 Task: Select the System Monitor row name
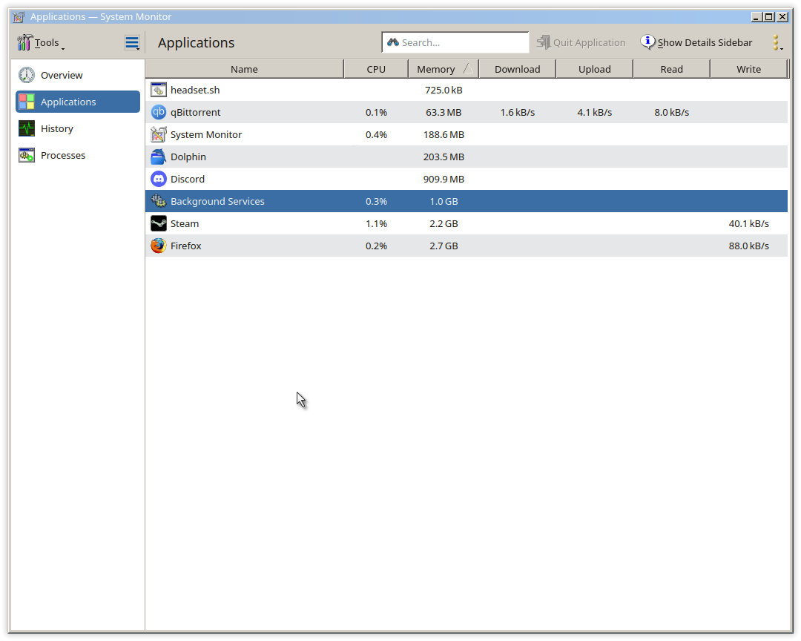[x=206, y=134]
